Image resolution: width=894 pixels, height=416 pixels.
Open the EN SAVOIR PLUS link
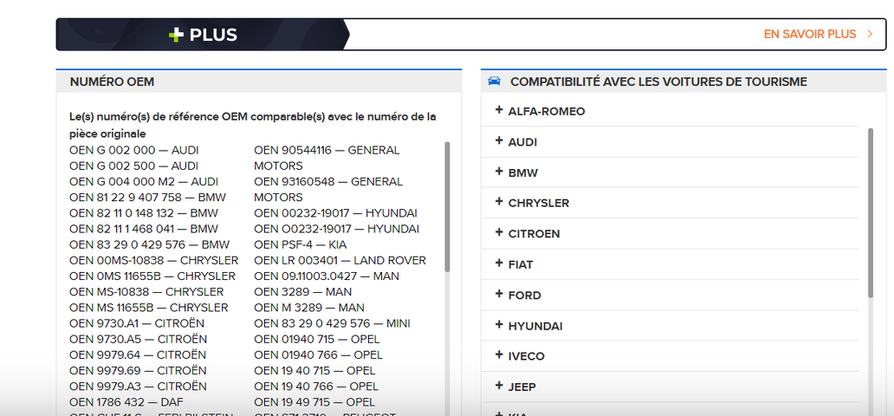[810, 35]
